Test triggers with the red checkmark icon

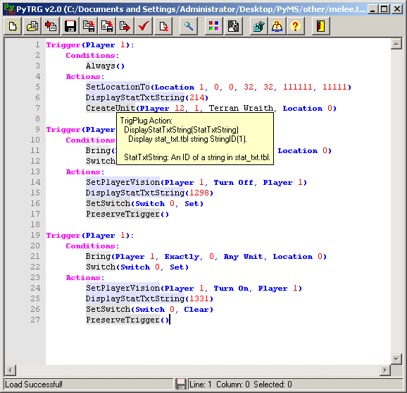tap(144, 26)
